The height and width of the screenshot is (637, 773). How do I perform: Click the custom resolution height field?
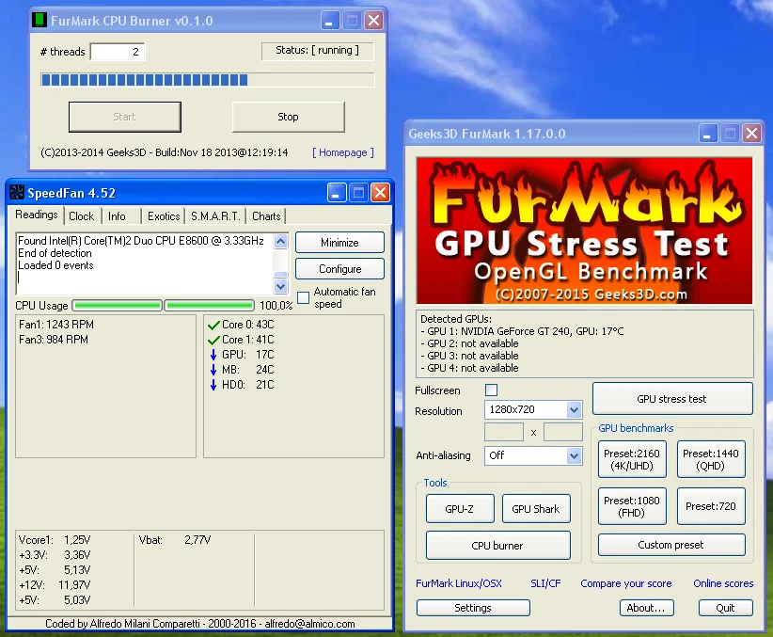pyautogui.click(x=563, y=432)
